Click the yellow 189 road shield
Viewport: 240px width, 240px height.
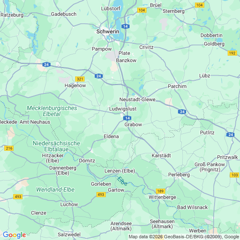(x=161, y=191)
